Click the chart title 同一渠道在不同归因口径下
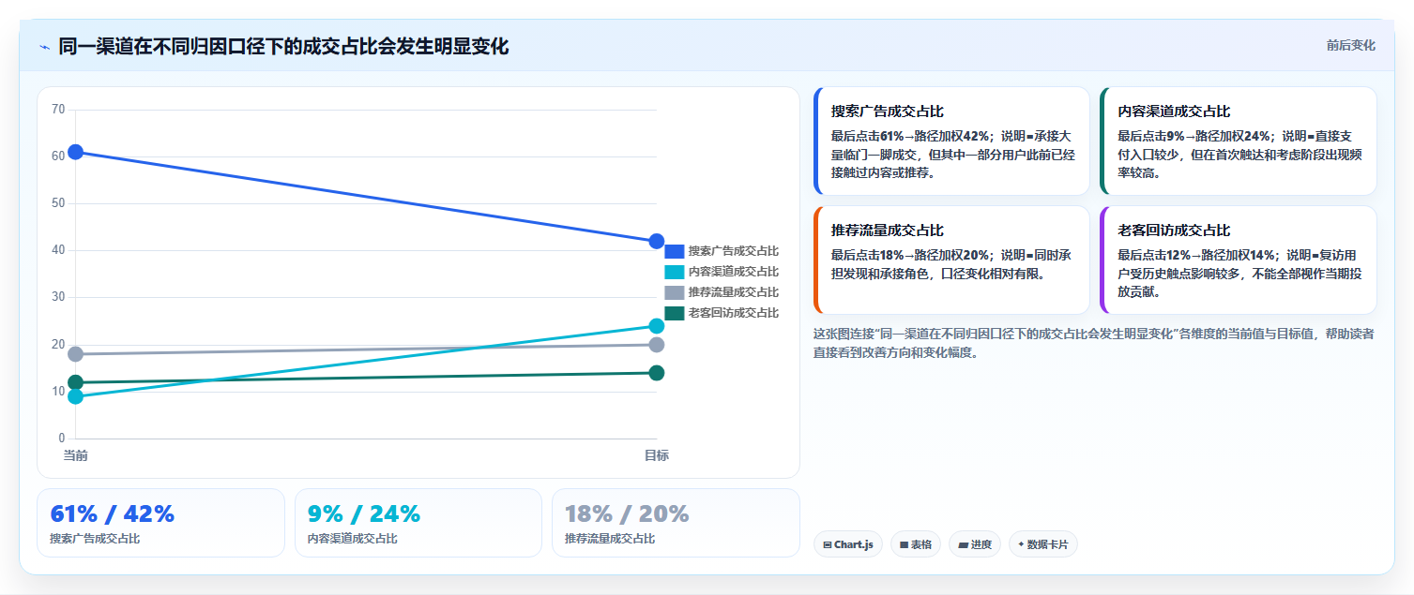The width and height of the screenshot is (1414, 595). click(283, 46)
